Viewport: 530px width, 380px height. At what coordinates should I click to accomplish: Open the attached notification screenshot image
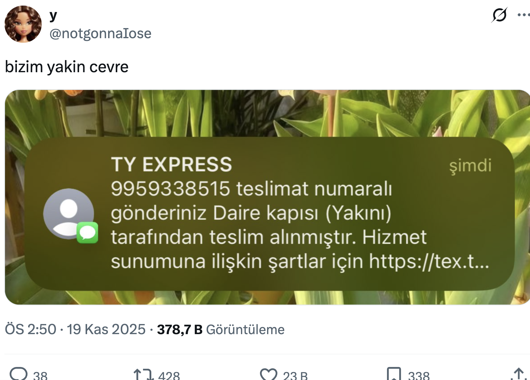267,197
